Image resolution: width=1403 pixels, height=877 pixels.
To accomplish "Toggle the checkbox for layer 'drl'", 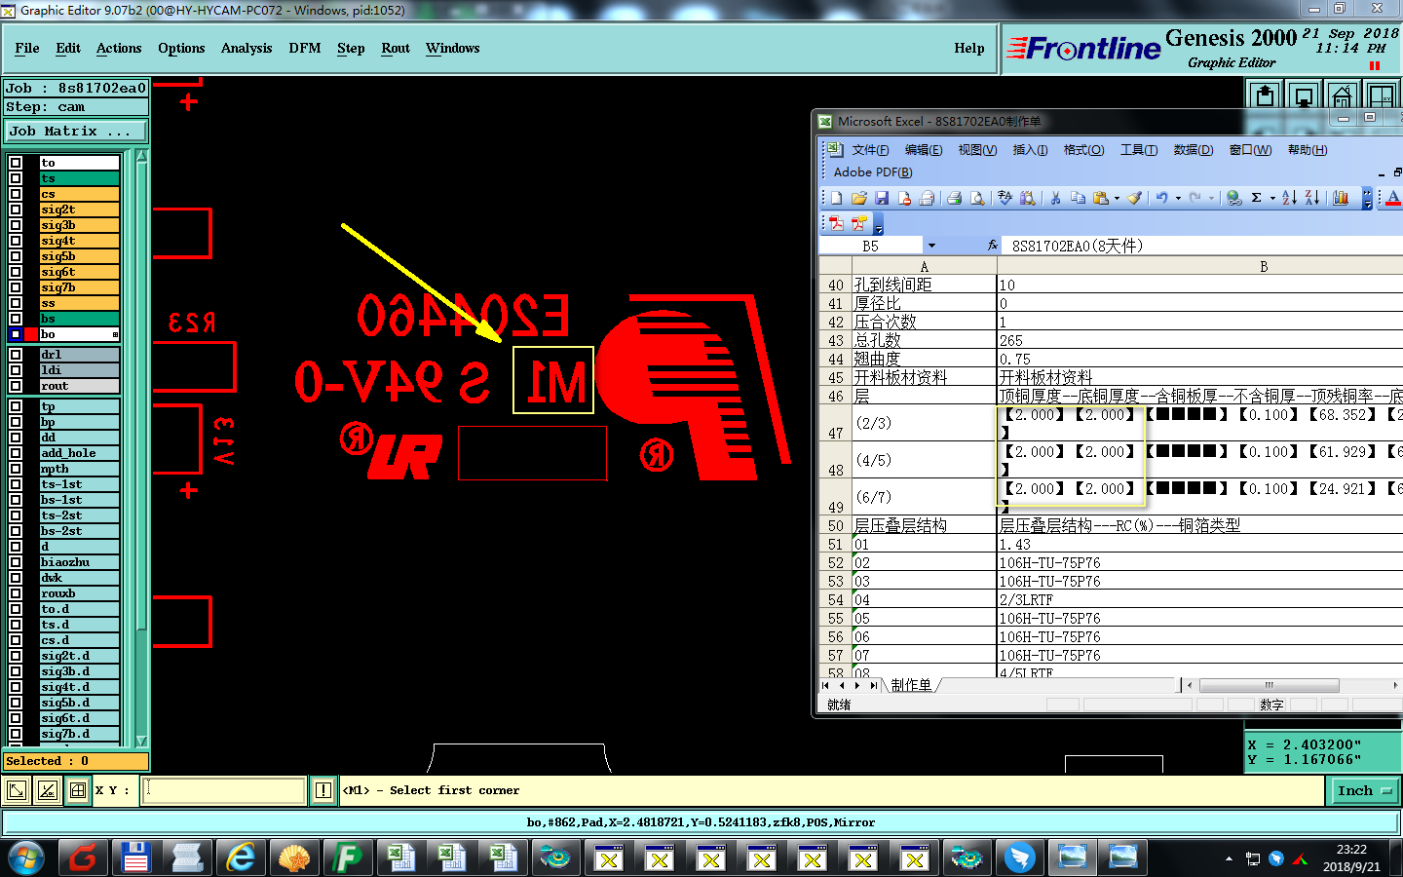I will pos(16,355).
